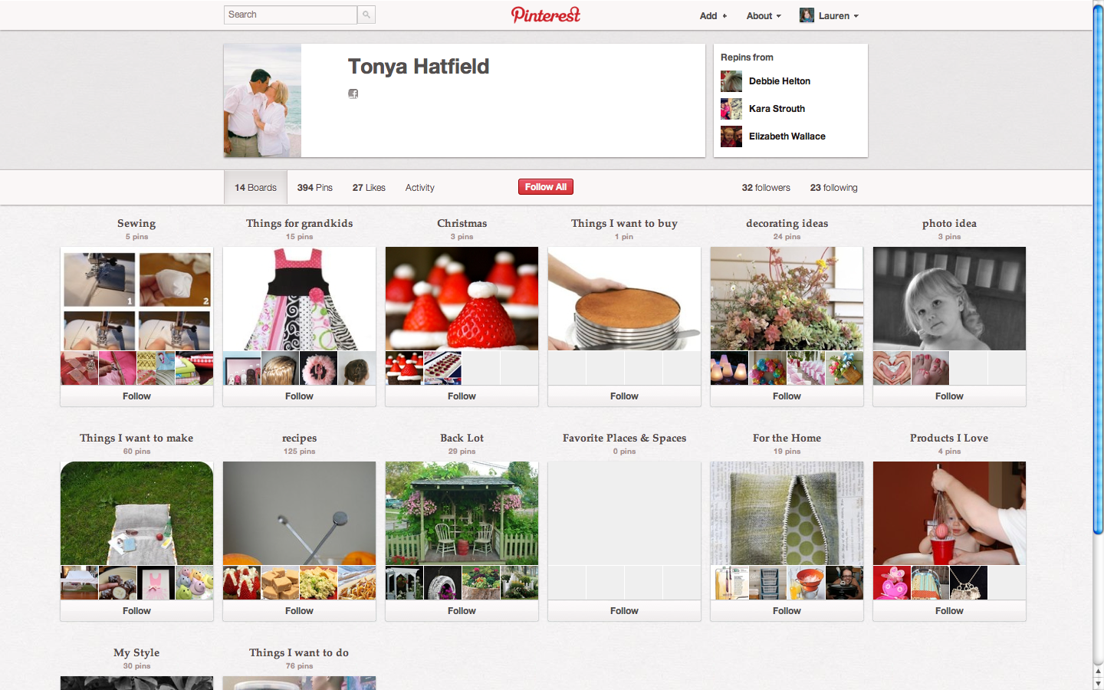Screen dimensions: 1104x690
Task: Open the garden gazebo cover image
Action: [x=462, y=514]
